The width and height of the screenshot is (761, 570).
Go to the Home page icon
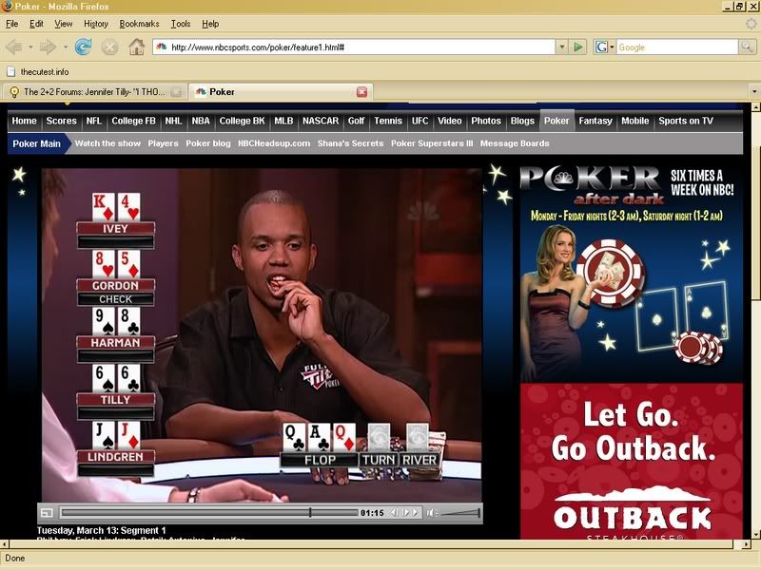(136, 47)
